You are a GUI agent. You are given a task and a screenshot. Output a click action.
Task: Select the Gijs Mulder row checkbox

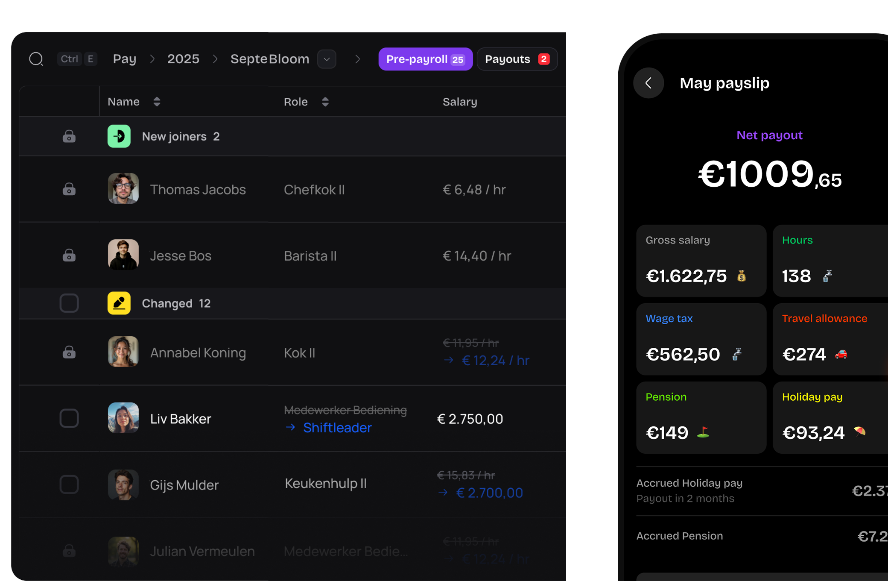(x=69, y=484)
